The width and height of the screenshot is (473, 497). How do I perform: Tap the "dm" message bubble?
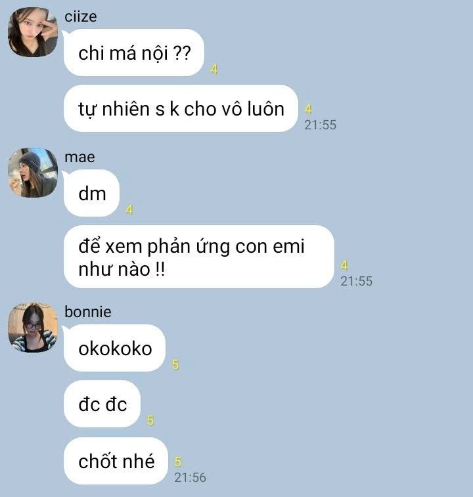click(92, 193)
